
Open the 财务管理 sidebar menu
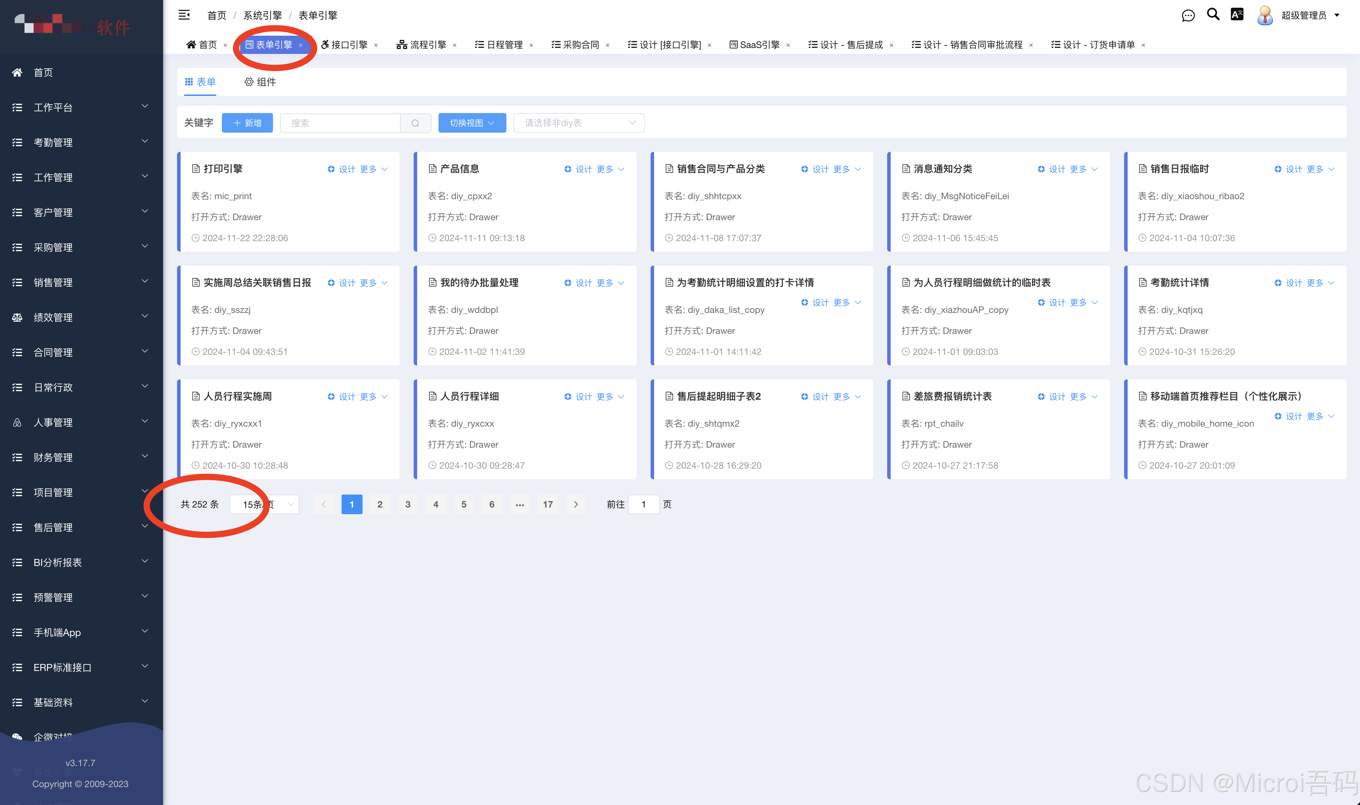[81, 457]
